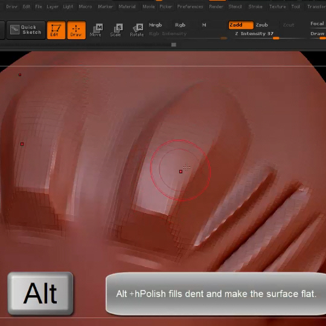Screen dimensions: 326x326
Task: Open the Render menu
Action: [216, 7]
